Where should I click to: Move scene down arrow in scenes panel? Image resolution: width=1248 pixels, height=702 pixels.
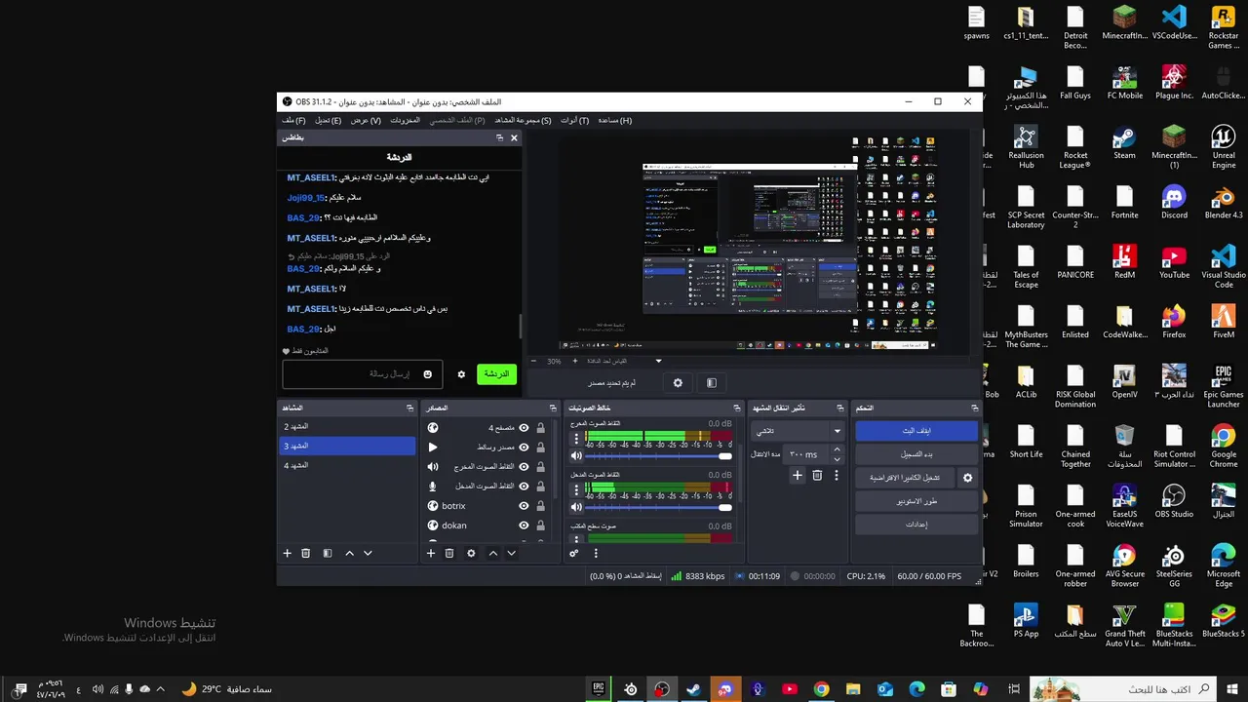pos(368,553)
